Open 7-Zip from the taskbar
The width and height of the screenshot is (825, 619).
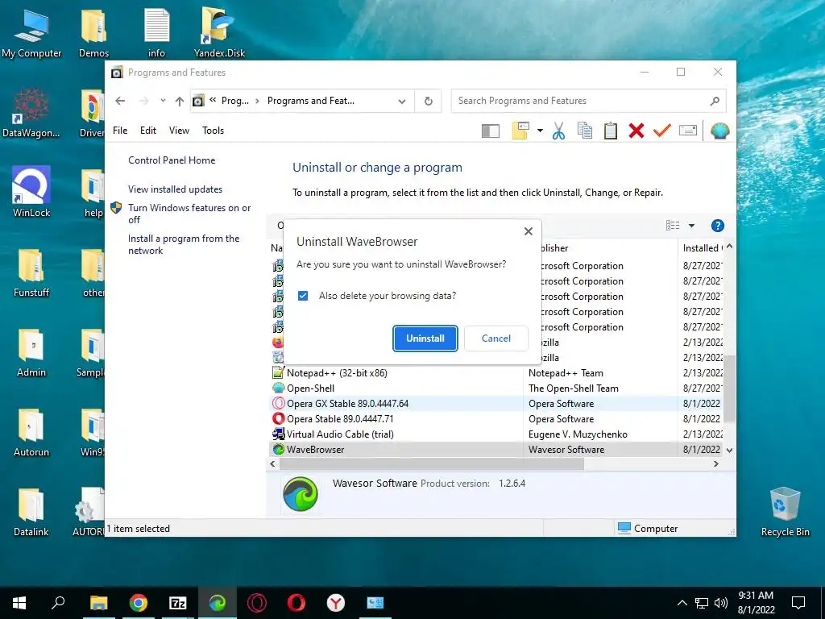178,603
